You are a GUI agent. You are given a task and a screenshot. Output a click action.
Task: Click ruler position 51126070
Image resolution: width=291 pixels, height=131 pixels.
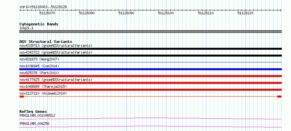47,13
